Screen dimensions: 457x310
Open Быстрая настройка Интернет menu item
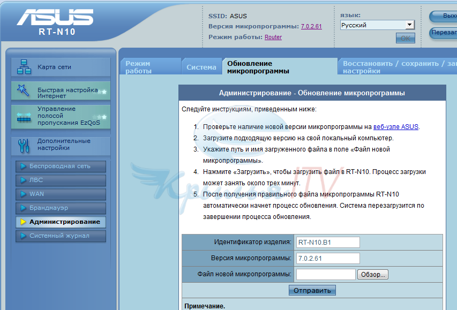(61, 90)
